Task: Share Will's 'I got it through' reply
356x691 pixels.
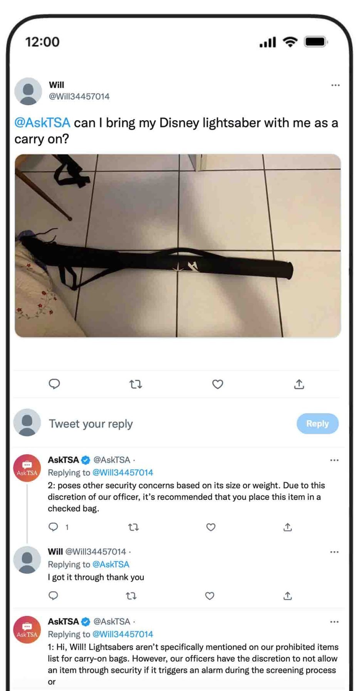Action: tap(287, 596)
